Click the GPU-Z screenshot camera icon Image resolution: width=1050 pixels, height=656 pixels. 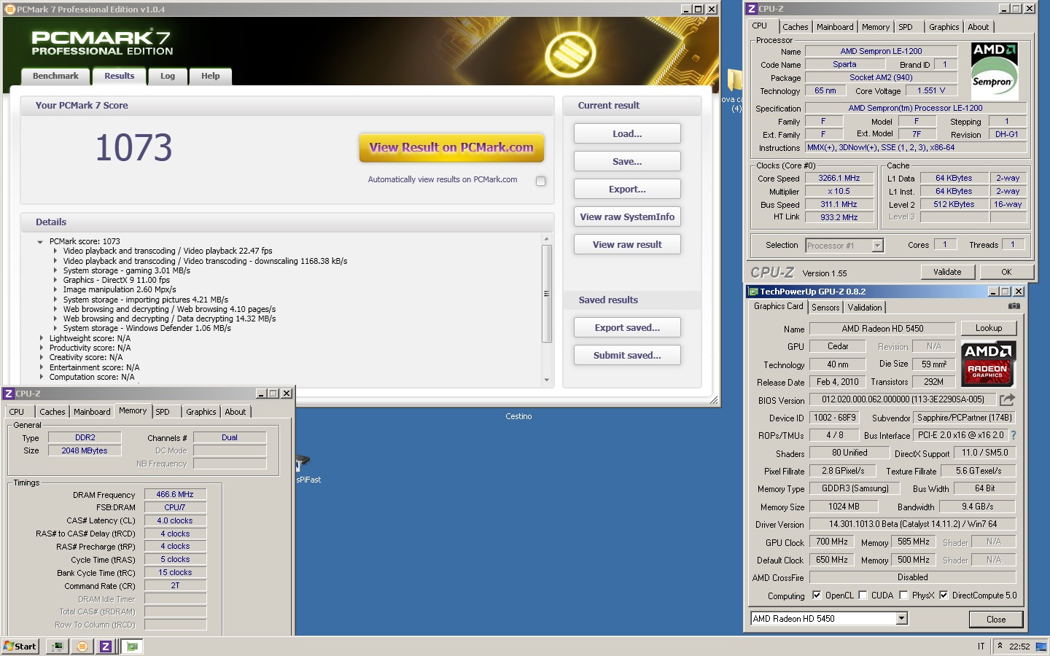click(x=1014, y=306)
